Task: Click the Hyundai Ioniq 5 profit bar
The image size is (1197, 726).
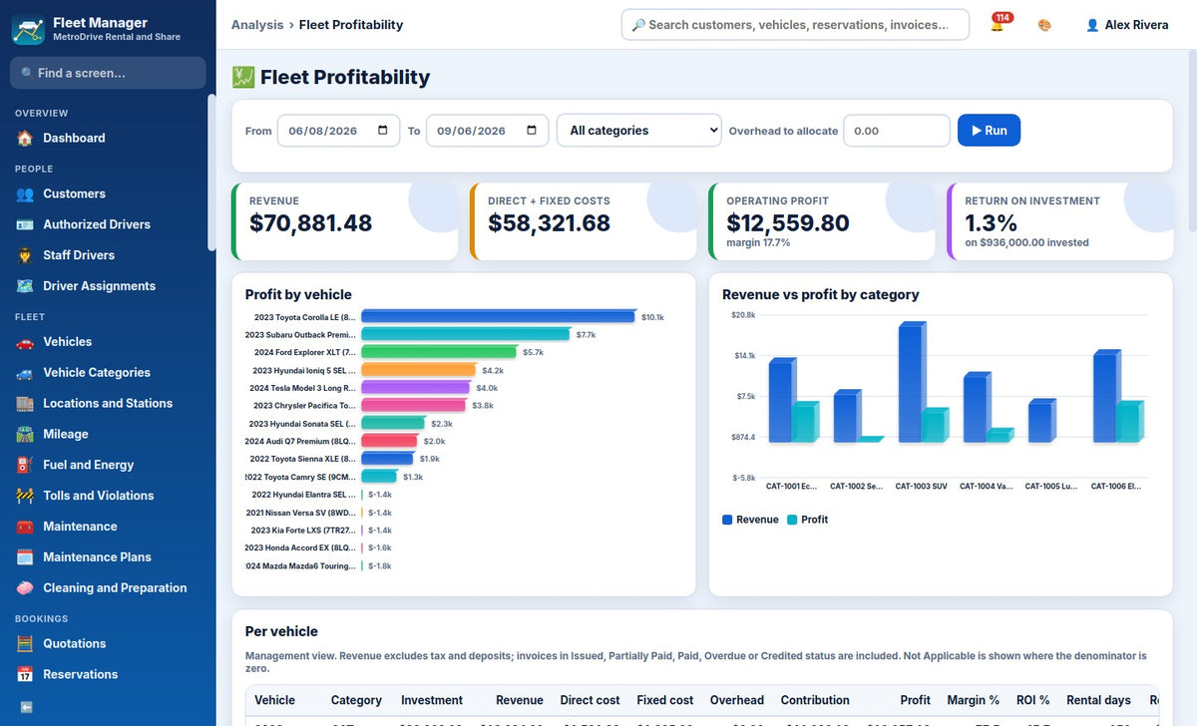Action: (x=419, y=370)
